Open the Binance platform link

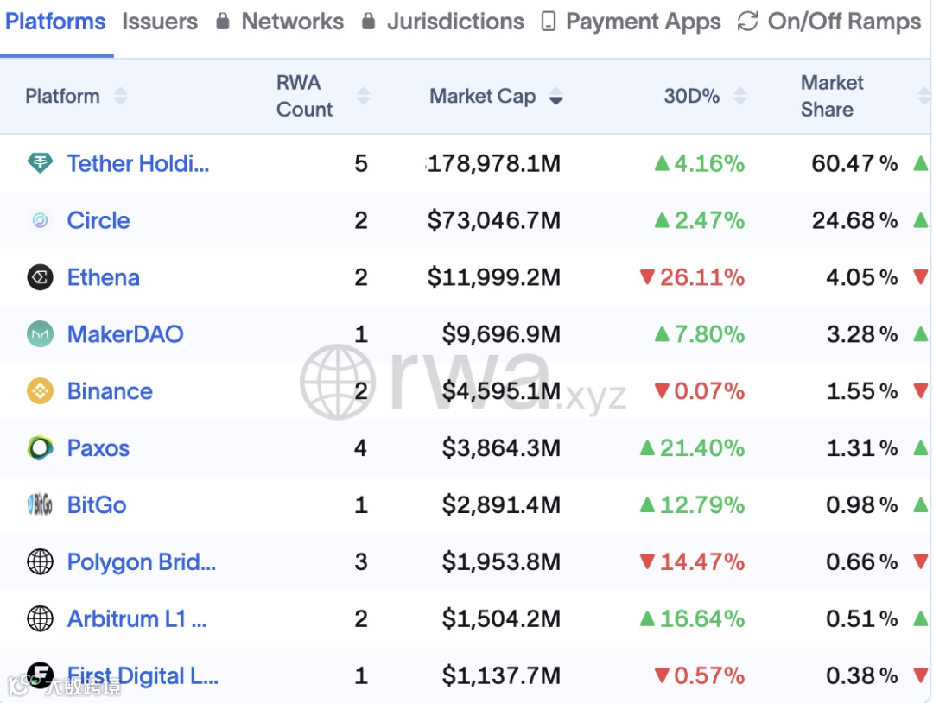click(x=110, y=391)
